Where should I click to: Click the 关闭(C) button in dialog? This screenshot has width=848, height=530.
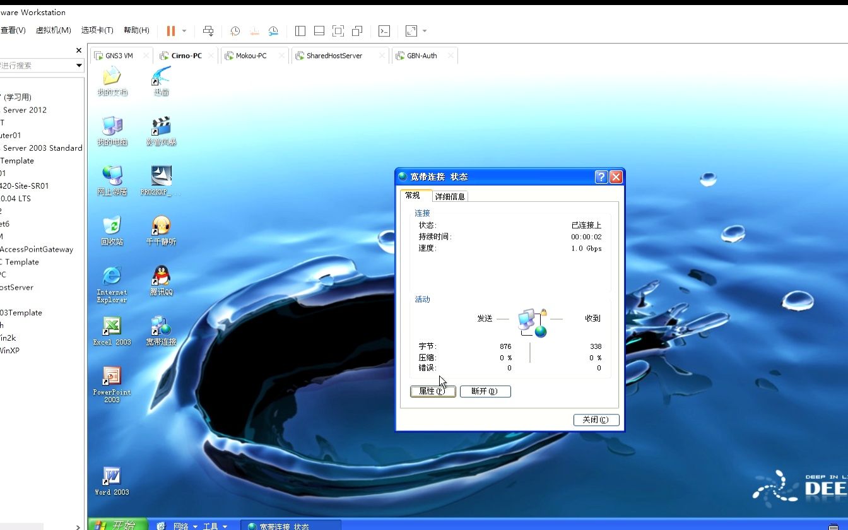tap(596, 420)
